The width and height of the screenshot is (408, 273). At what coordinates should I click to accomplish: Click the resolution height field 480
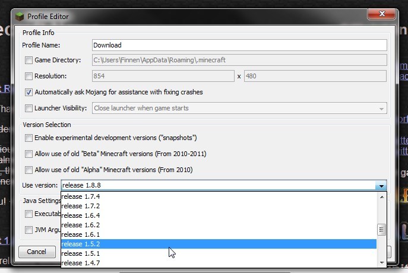(315, 76)
